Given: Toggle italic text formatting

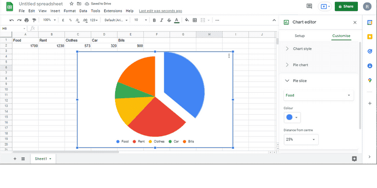Looking at the screenshot, I should tap(162, 21).
